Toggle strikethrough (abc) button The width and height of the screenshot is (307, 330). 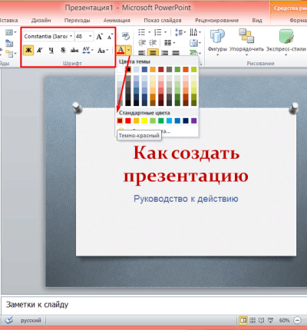tap(74, 50)
